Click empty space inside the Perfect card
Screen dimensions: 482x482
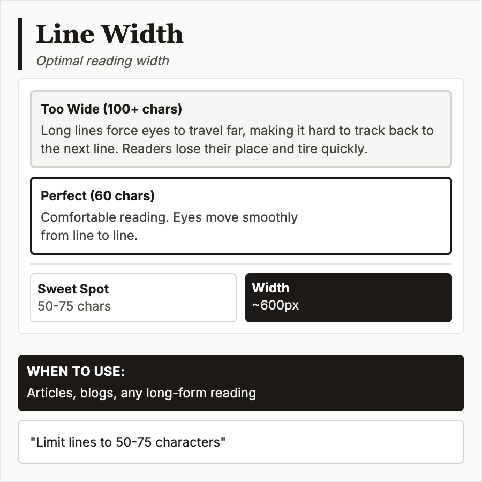(x=375, y=225)
